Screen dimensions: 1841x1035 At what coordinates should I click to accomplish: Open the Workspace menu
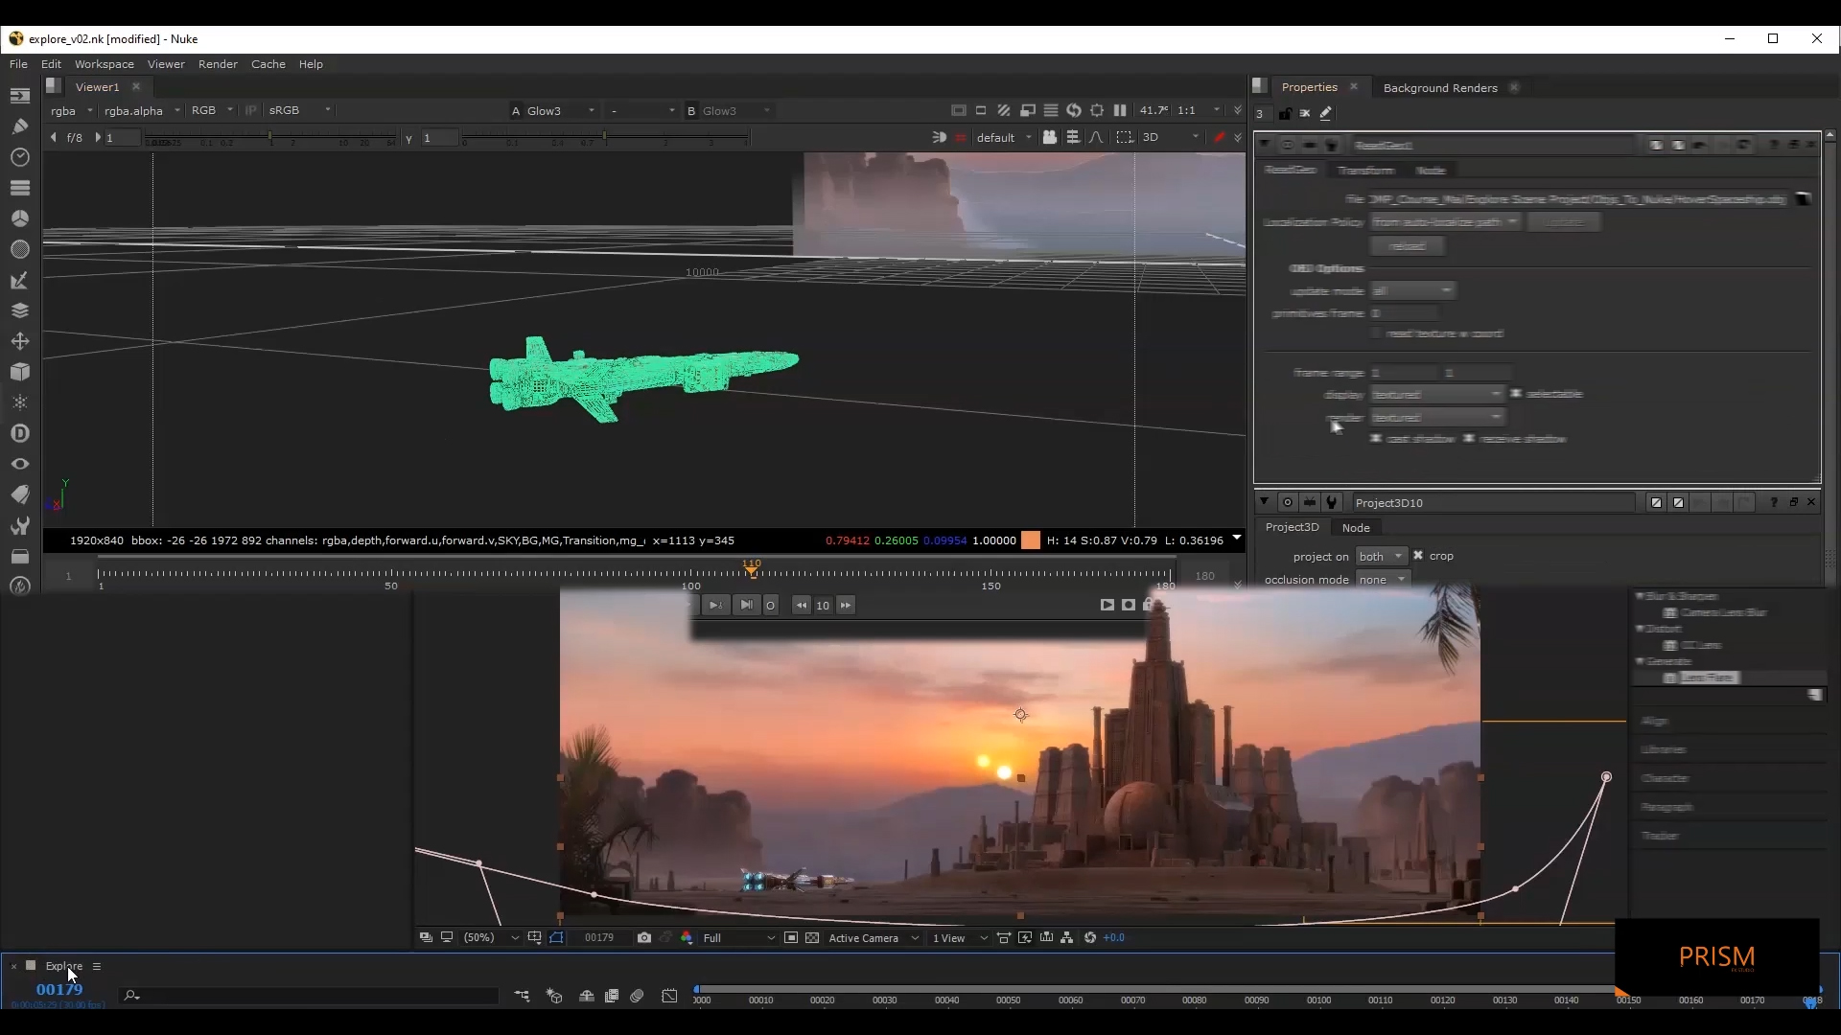pyautogui.click(x=104, y=64)
